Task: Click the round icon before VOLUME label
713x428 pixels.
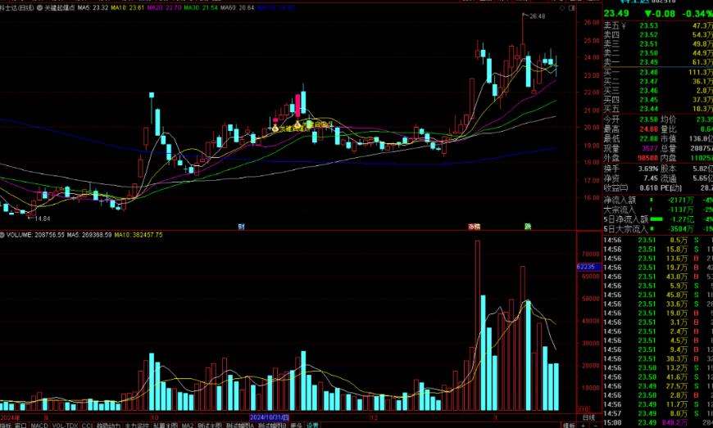Action: (2, 235)
